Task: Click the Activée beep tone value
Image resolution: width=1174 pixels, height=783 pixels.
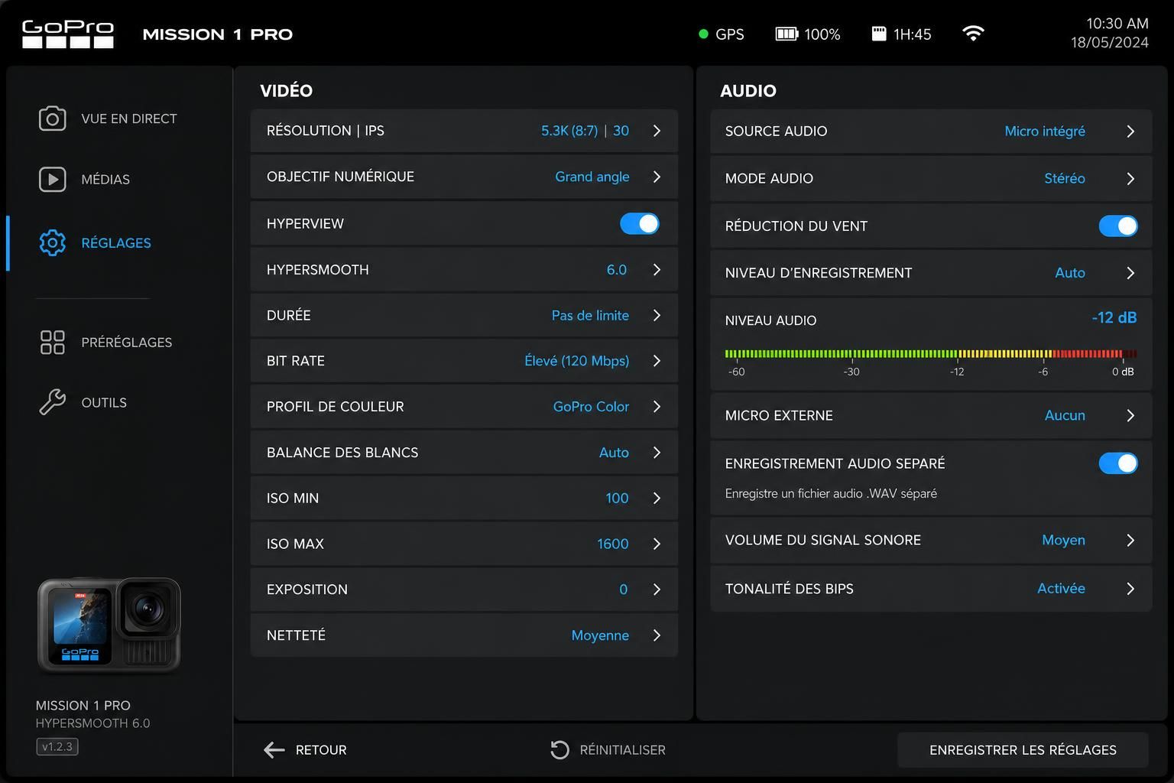Action: coord(1061,588)
